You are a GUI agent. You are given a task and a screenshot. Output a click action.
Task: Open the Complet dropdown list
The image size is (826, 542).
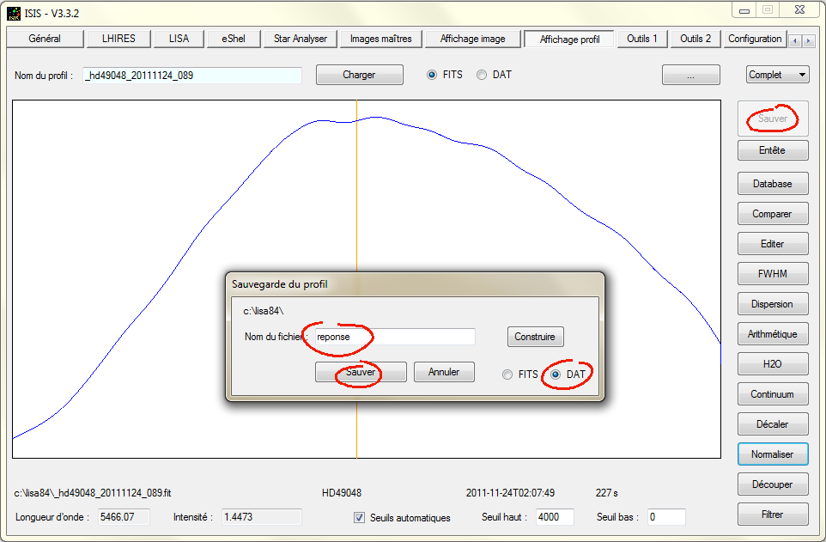[777, 75]
